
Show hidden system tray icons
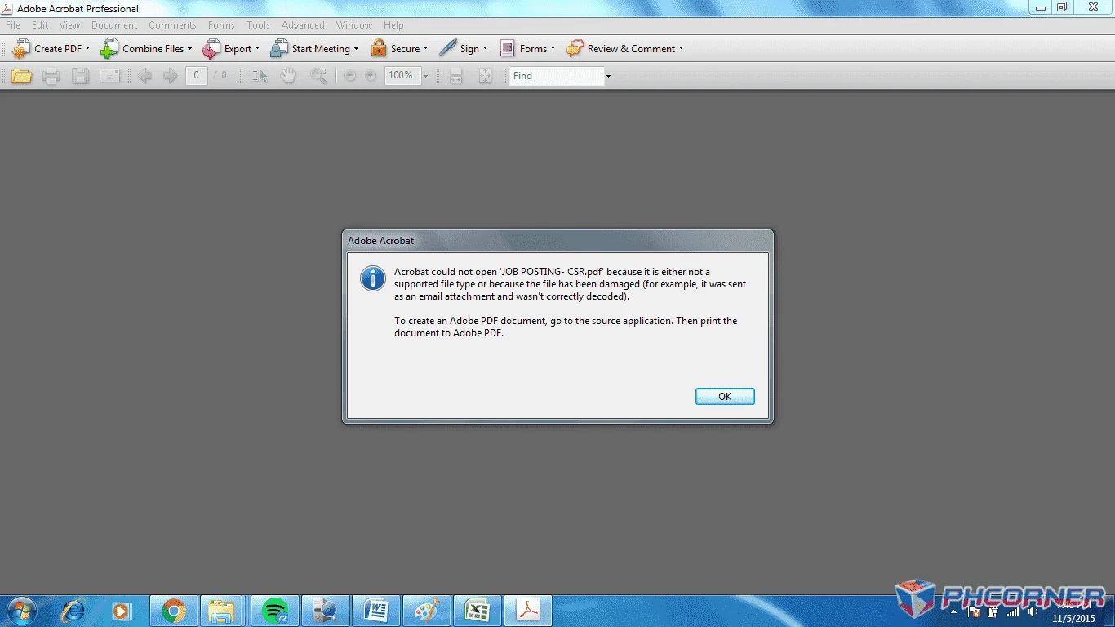954,611
